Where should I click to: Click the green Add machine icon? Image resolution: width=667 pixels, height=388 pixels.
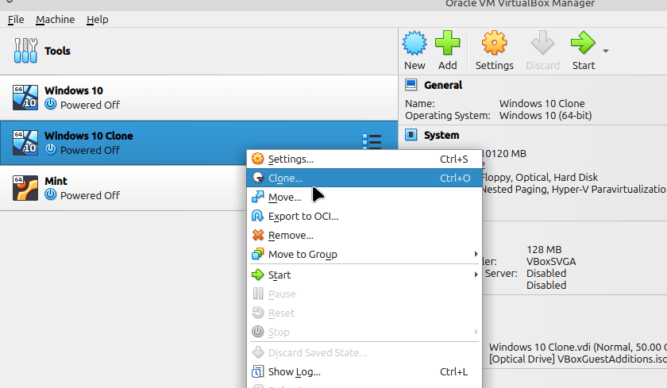(x=448, y=43)
